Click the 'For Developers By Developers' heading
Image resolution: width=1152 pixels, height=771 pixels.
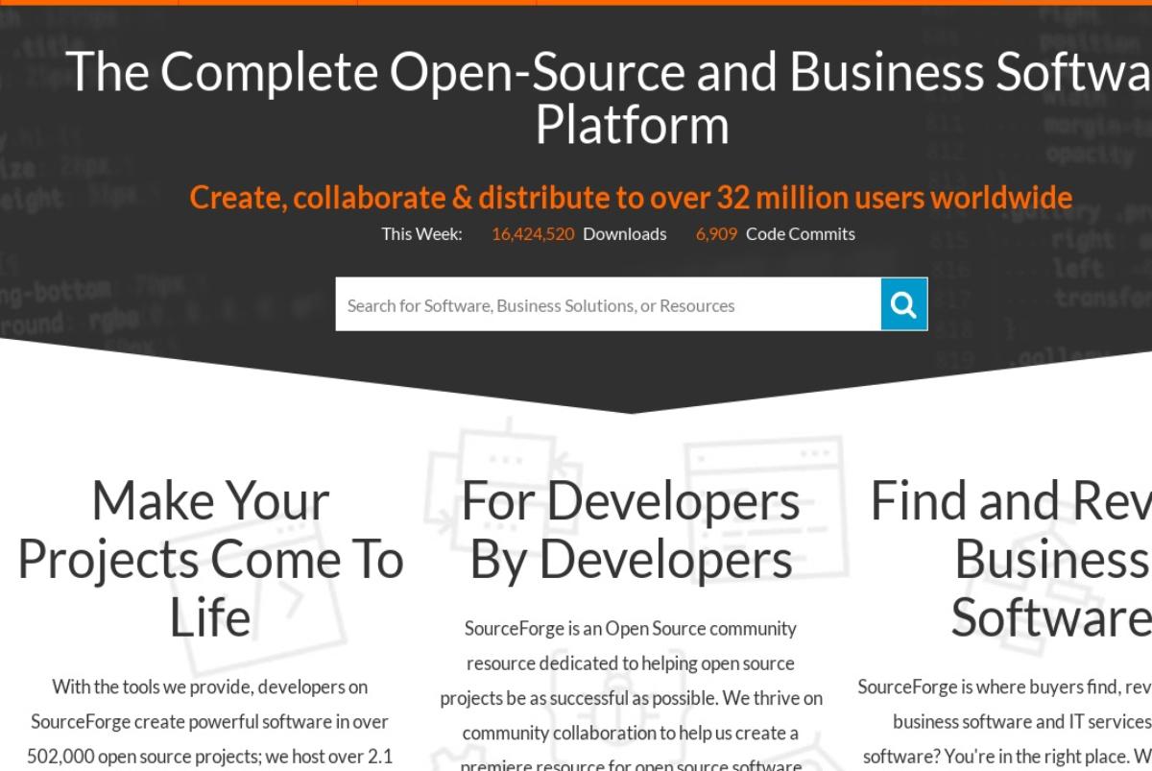click(x=631, y=530)
